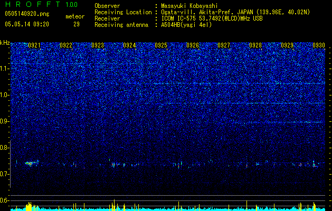Image resolution: width=332 pixels, height=211 pixels.
Task: Click the 0923 time marker
Action: (98, 45)
